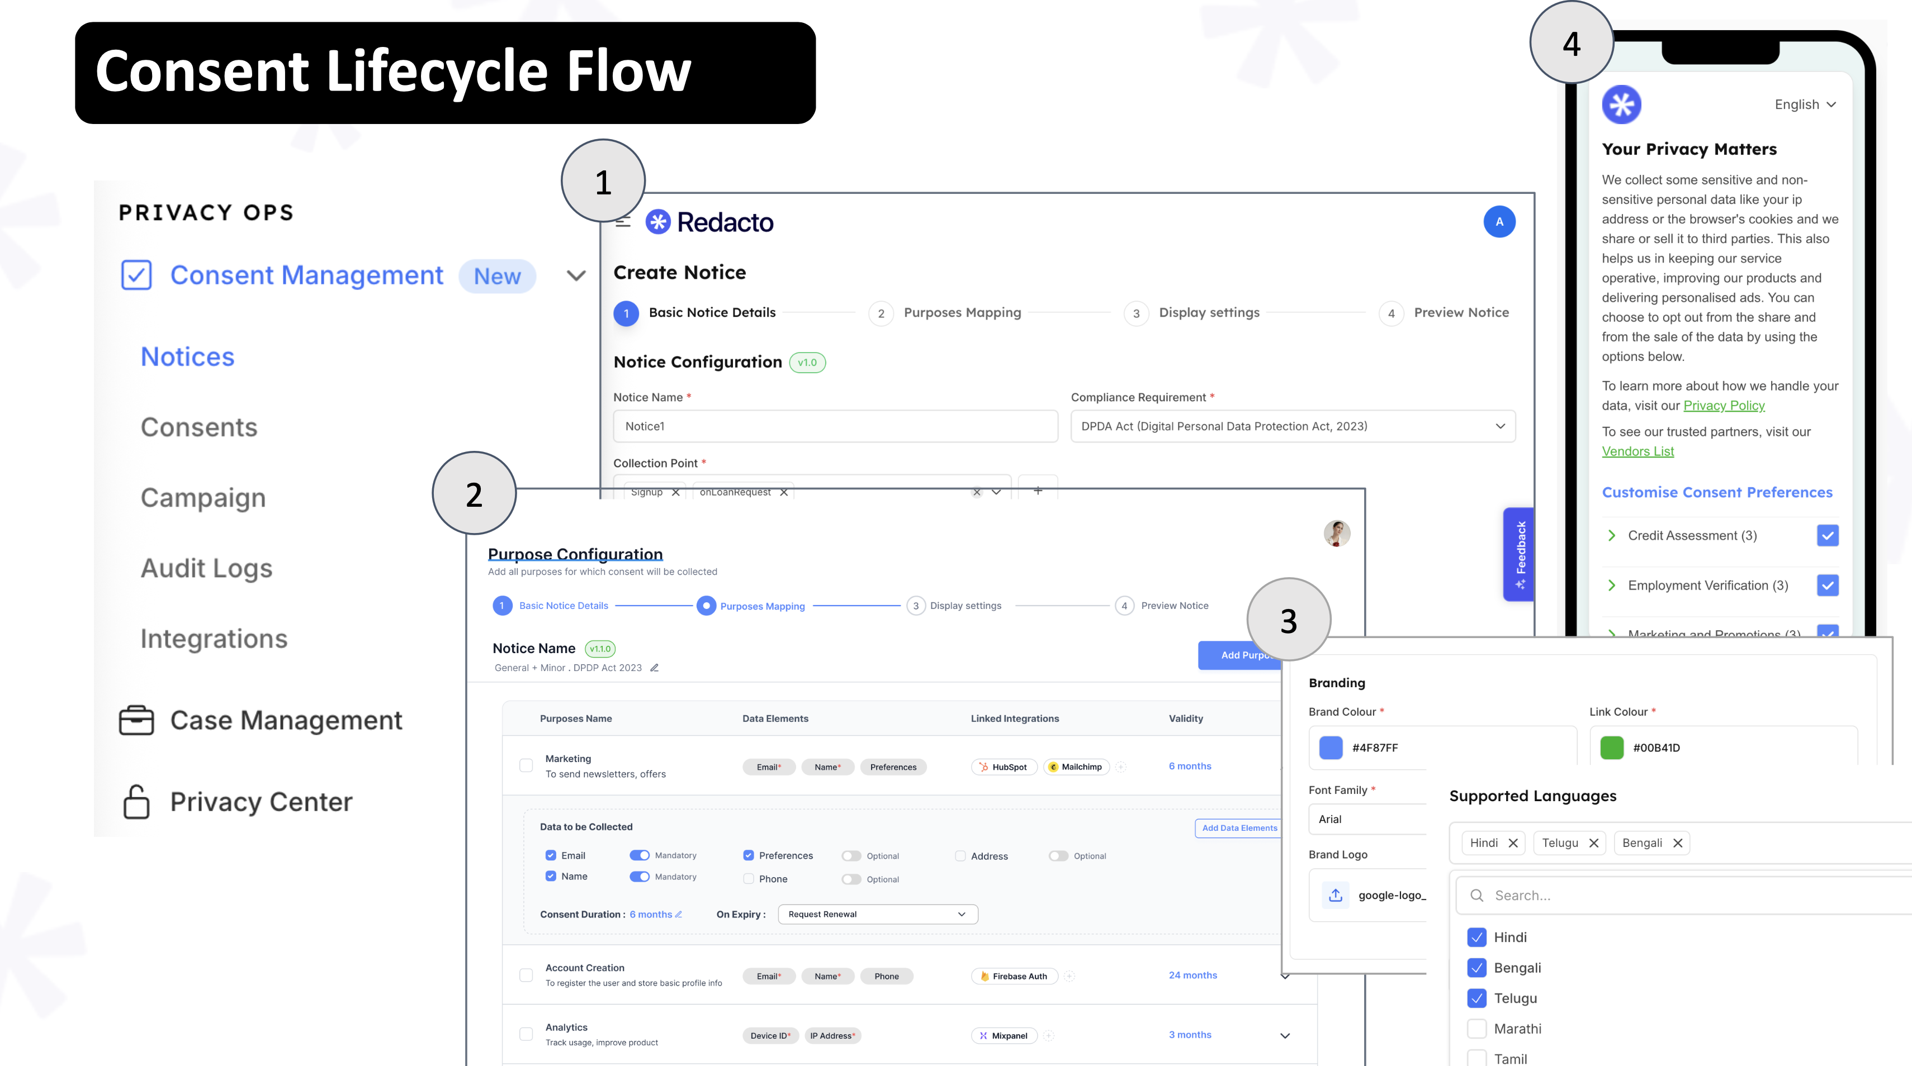Click the Add Data Elements button
1912x1066 pixels.
point(1239,828)
